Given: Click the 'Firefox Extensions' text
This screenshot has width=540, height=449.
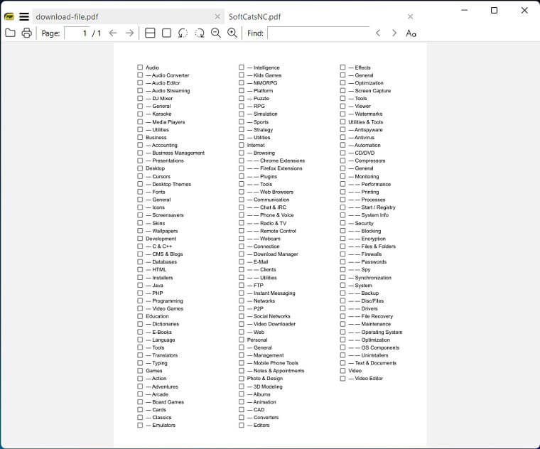Looking at the screenshot, I should 281,168.
